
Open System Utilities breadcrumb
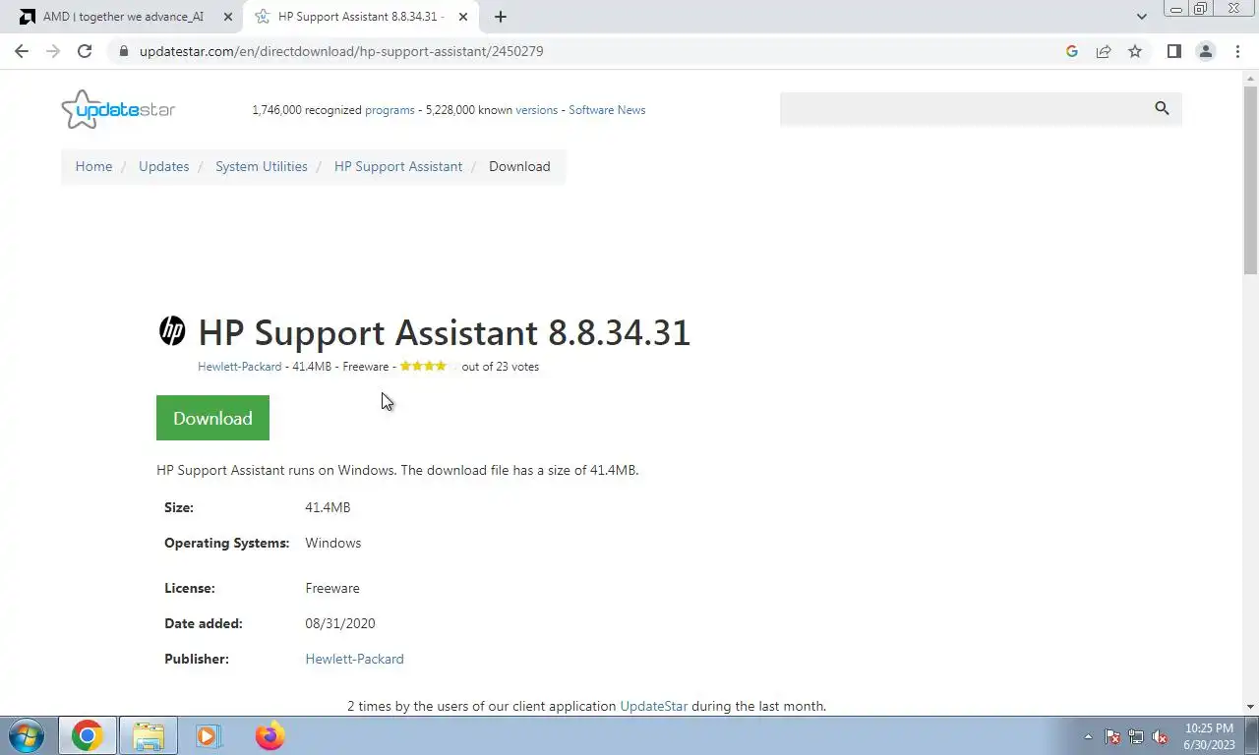tap(262, 166)
